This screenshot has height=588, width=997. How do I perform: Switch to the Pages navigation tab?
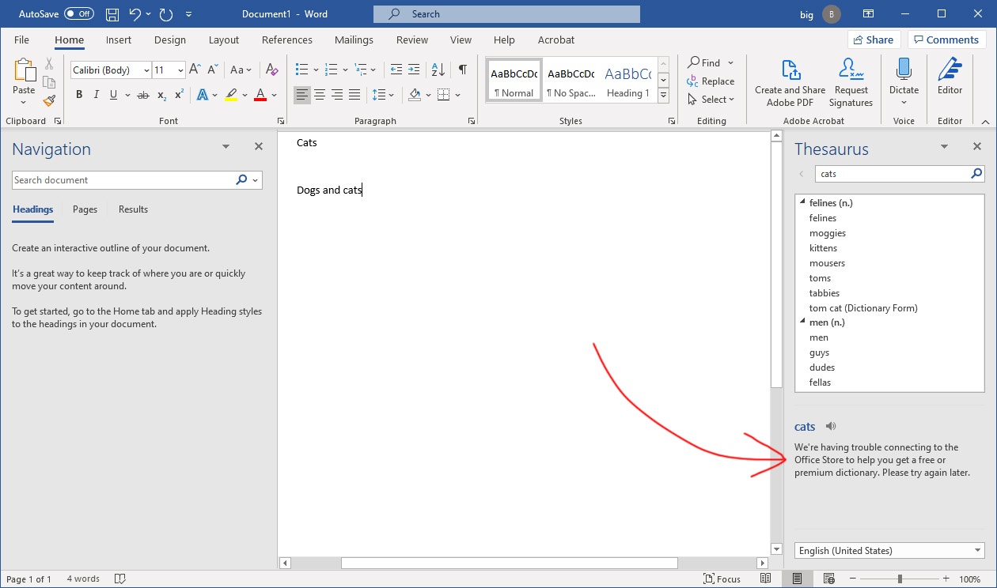pos(85,209)
